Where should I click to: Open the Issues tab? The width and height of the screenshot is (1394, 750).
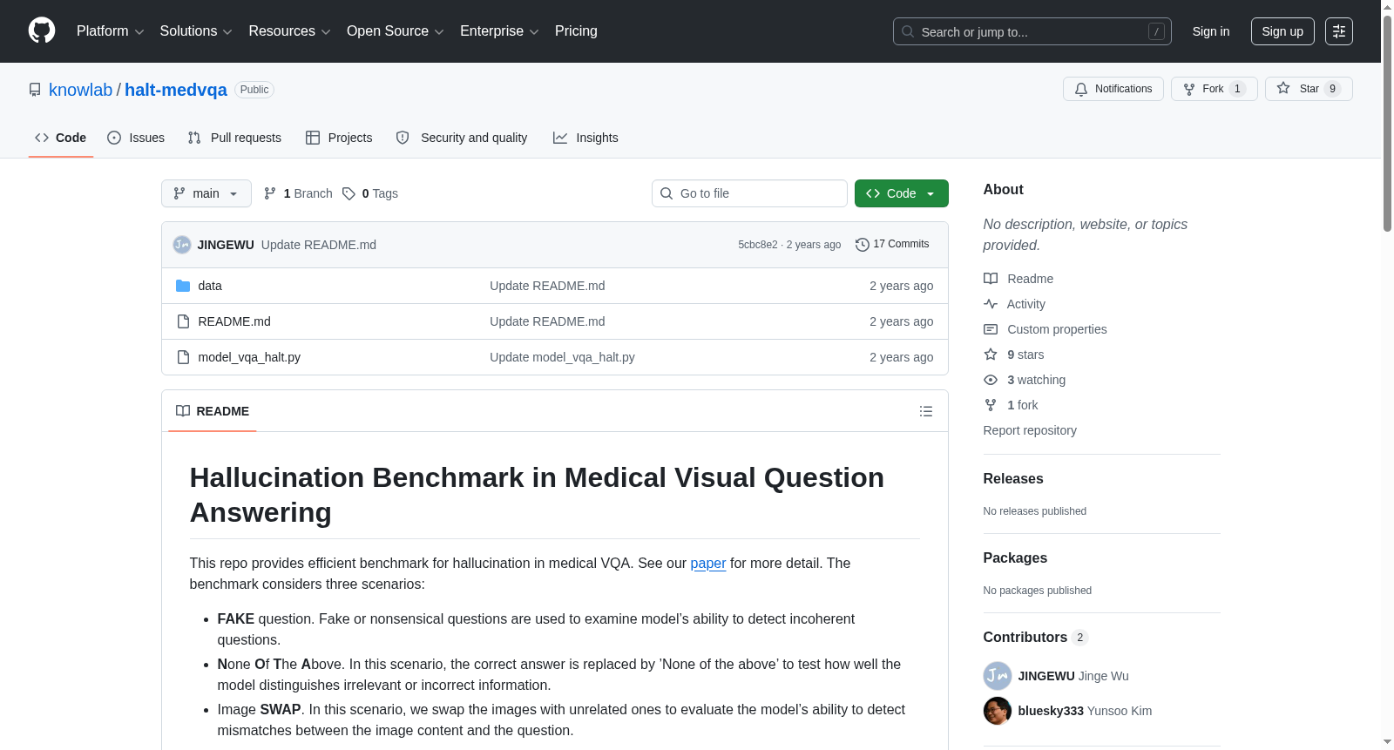coord(136,138)
